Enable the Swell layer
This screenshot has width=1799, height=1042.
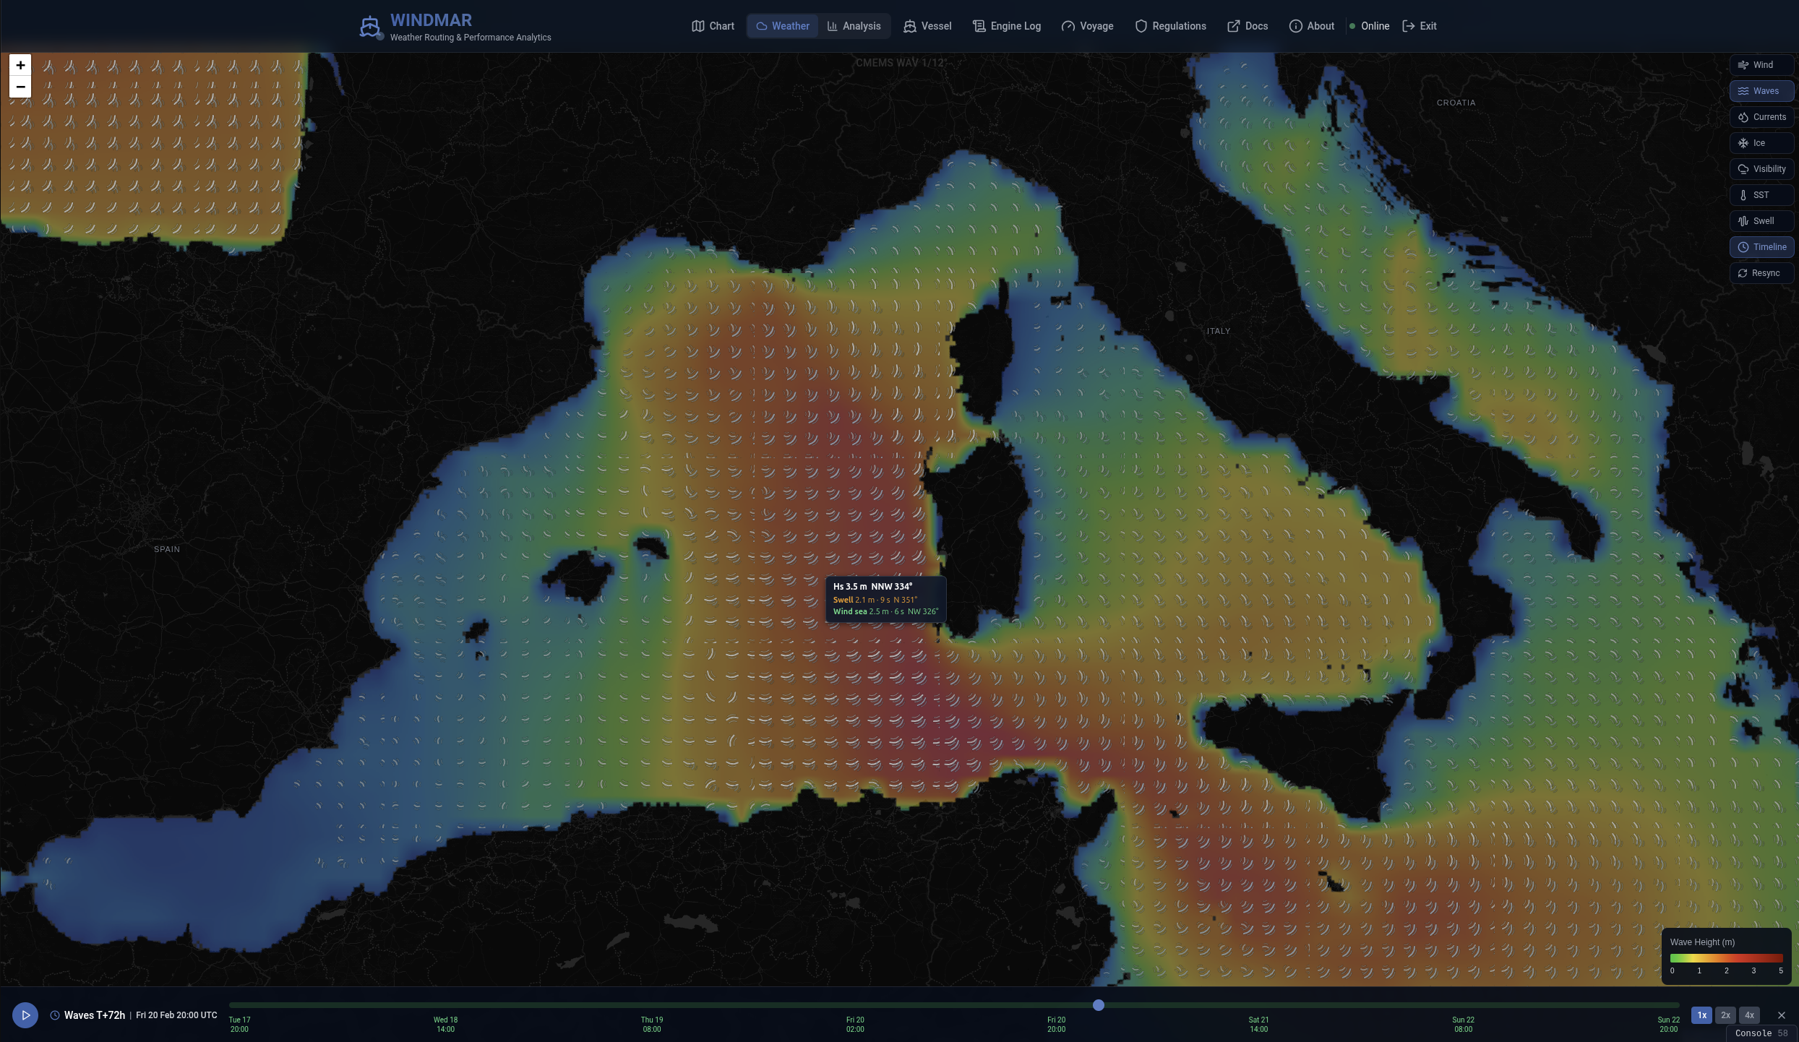tap(1761, 221)
